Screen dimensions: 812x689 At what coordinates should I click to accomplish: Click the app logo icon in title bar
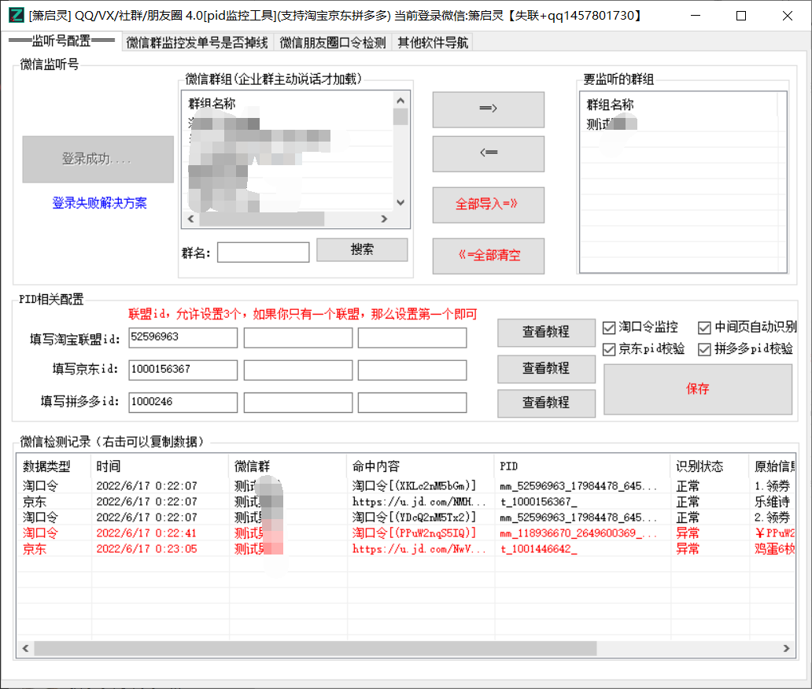(17, 15)
